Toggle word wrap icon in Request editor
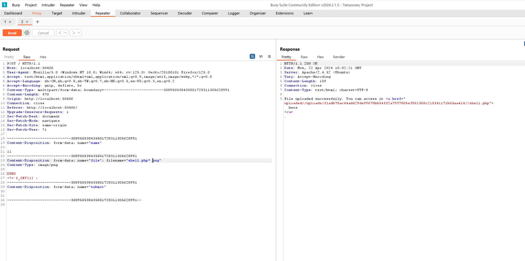The width and height of the screenshot is (525, 261). point(252,56)
